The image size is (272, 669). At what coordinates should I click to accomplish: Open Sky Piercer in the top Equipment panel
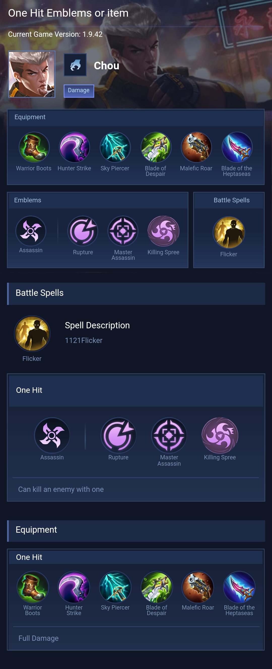(x=115, y=147)
